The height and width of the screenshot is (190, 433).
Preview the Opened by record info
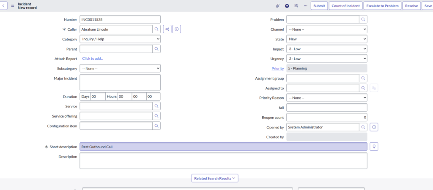click(x=374, y=127)
